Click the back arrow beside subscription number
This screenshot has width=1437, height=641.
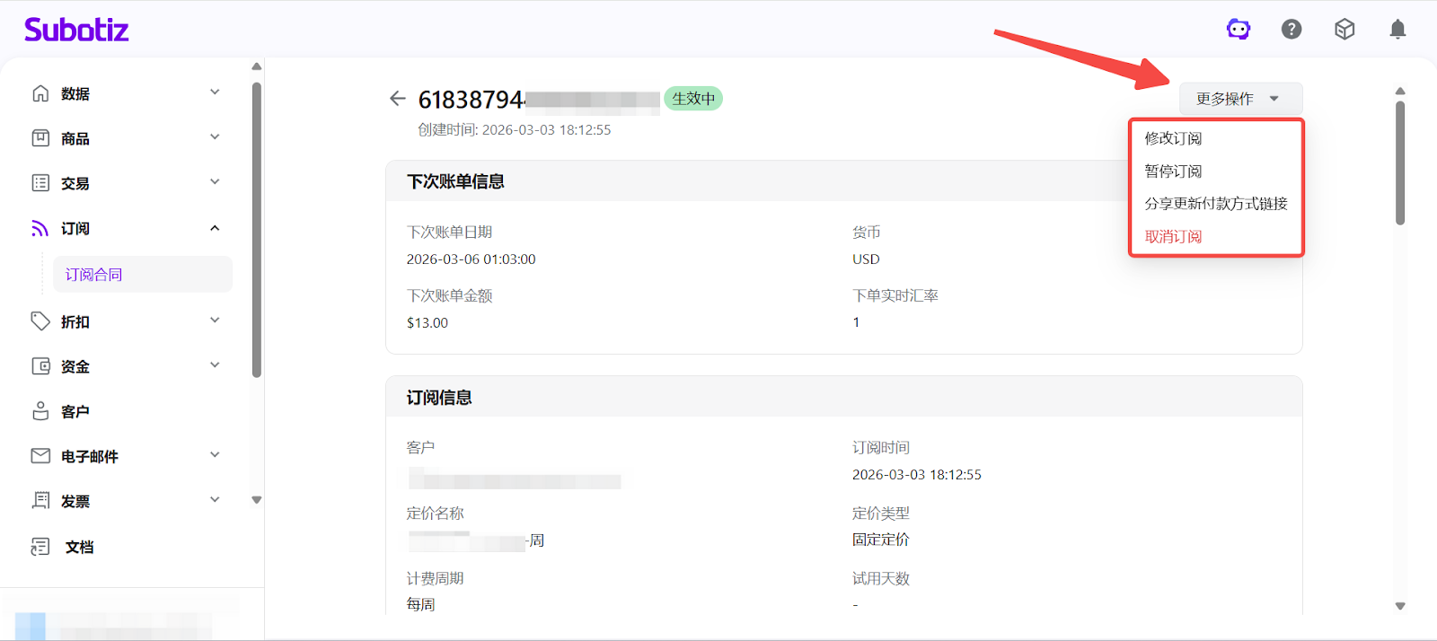click(x=397, y=99)
